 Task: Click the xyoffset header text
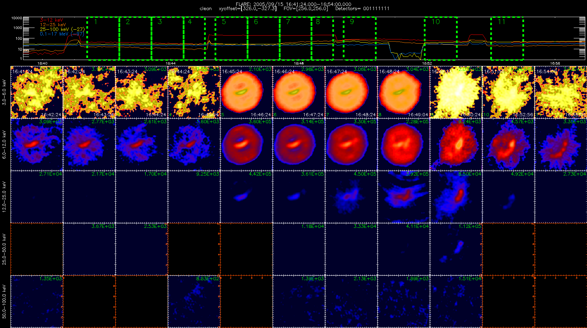click(248, 9)
